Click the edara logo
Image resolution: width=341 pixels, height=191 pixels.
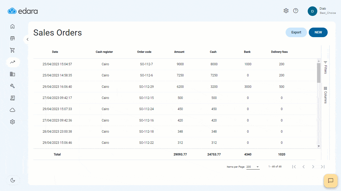coord(23,11)
